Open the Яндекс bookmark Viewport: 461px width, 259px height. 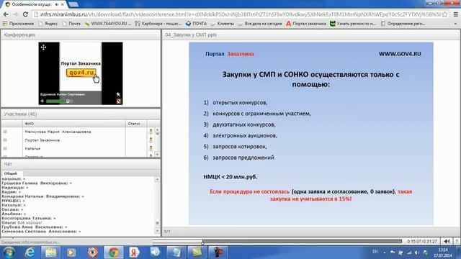tap(48, 24)
